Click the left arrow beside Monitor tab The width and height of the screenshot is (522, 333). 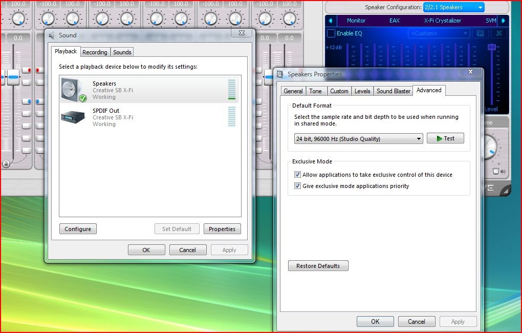tap(331, 20)
